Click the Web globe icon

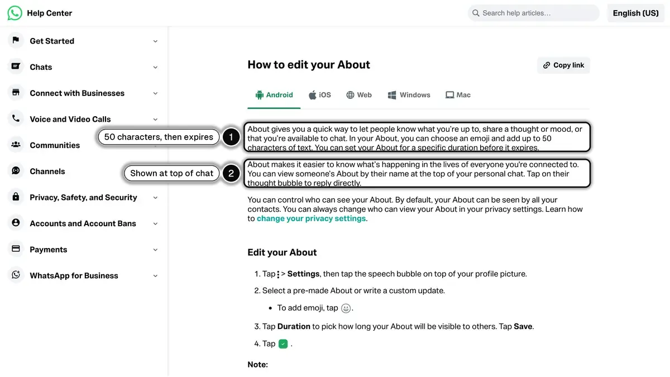click(350, 95)
